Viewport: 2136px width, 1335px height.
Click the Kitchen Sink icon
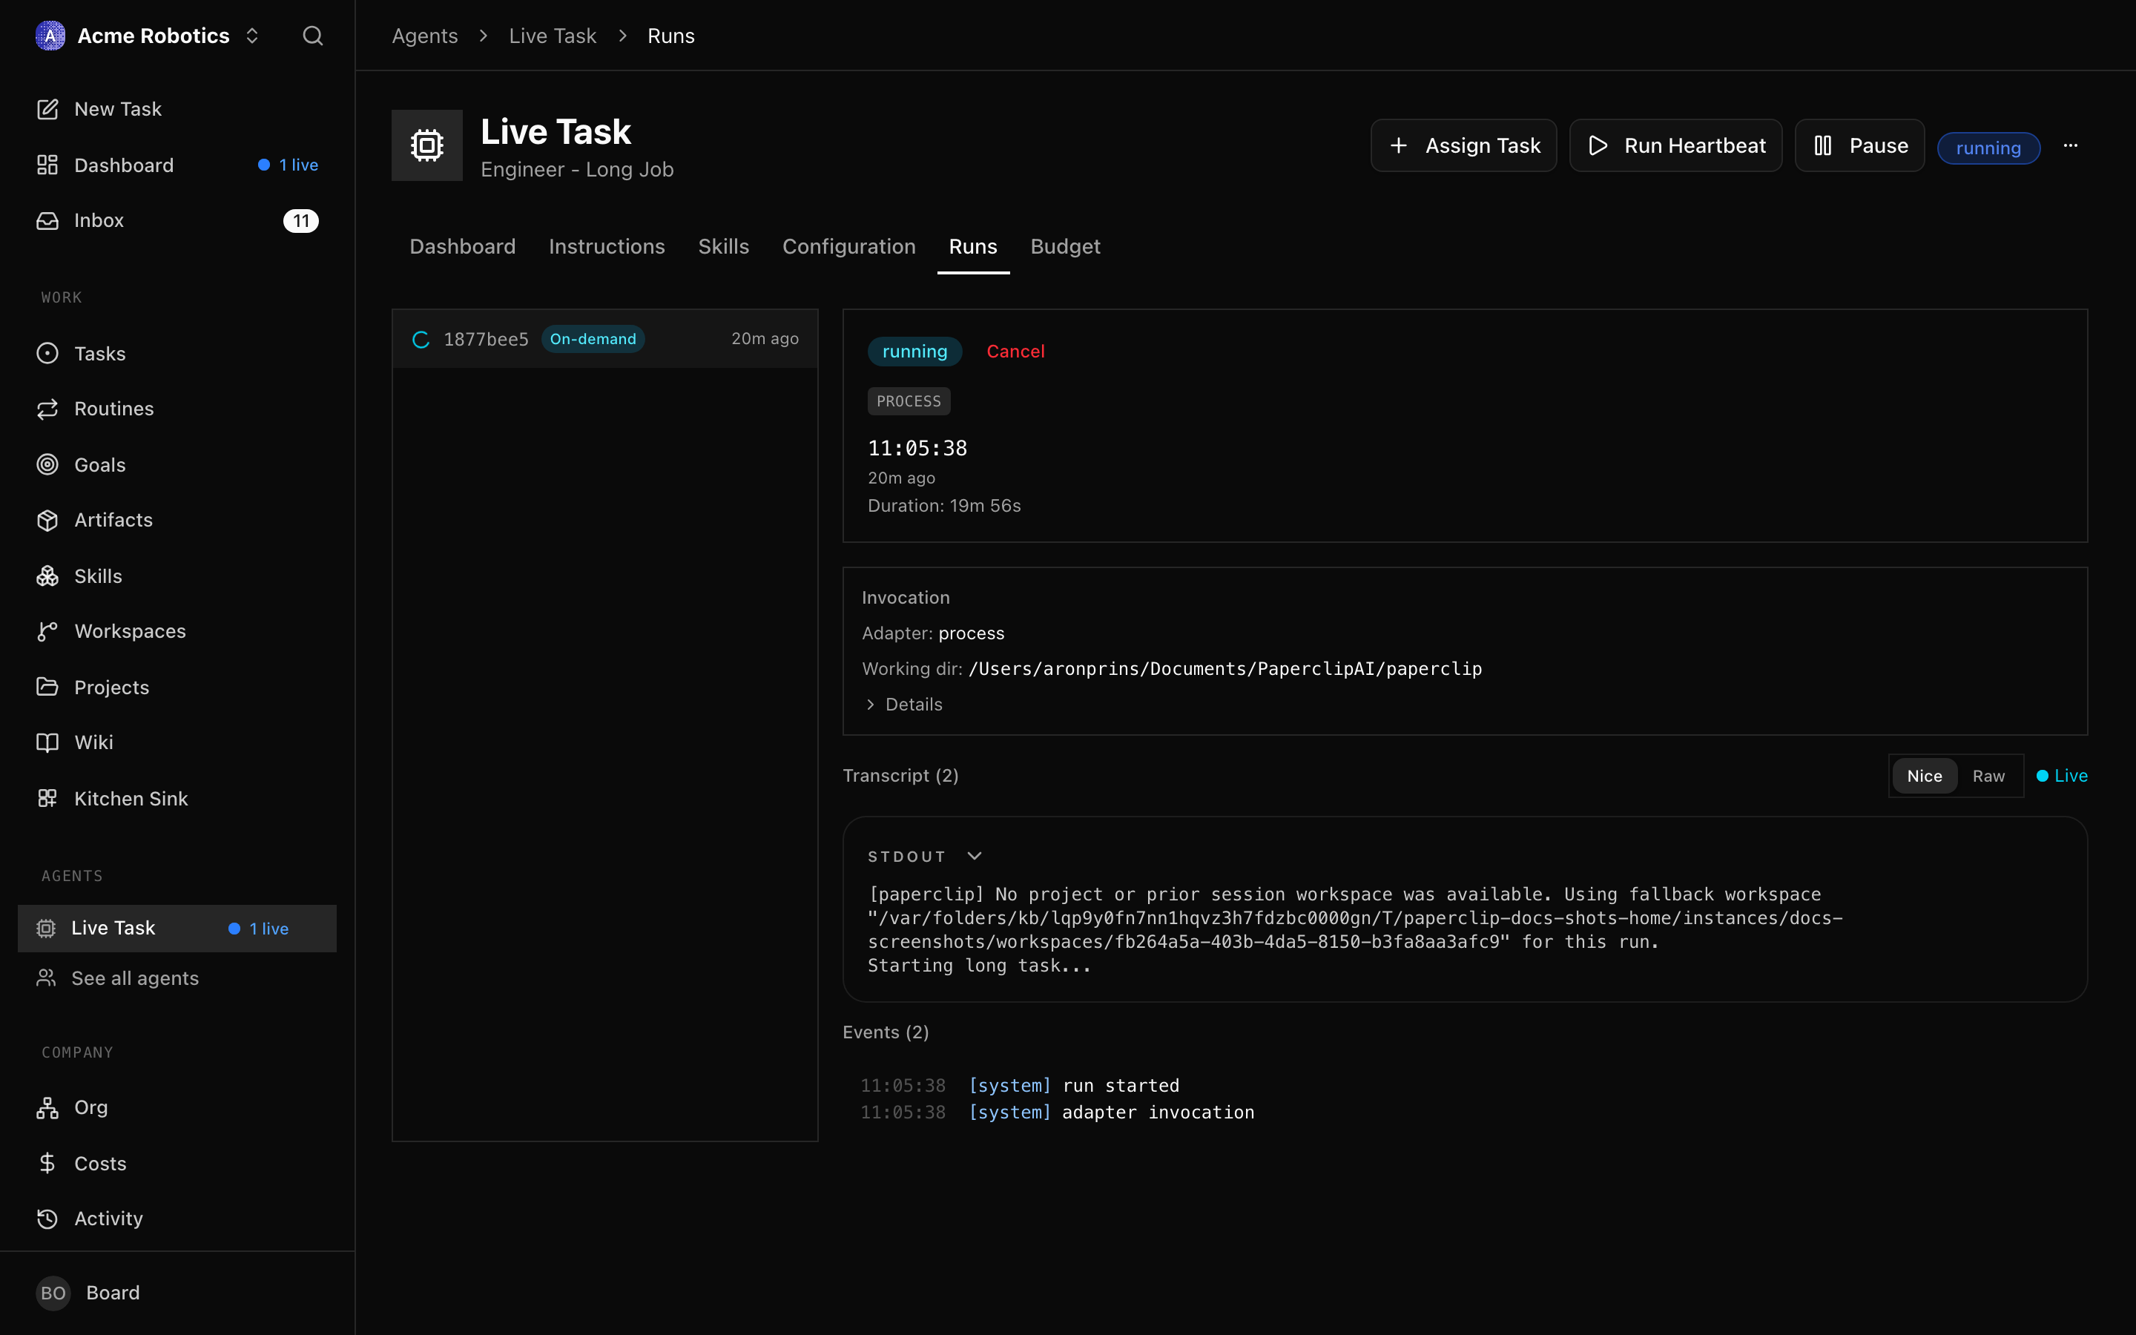click(x=47, y=798)
